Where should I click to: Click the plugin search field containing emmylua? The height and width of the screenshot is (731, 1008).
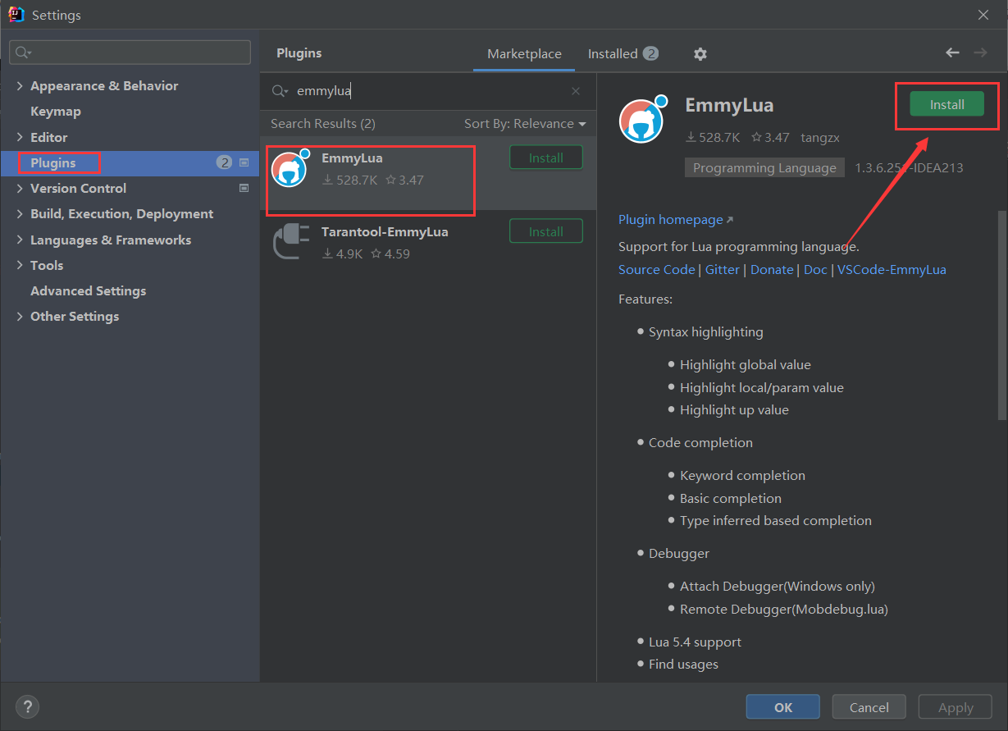click(428, 91)
